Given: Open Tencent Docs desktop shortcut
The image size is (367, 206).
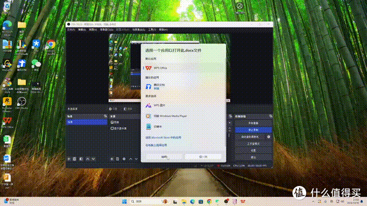Looking at the screenshot, I should (22, 65).
